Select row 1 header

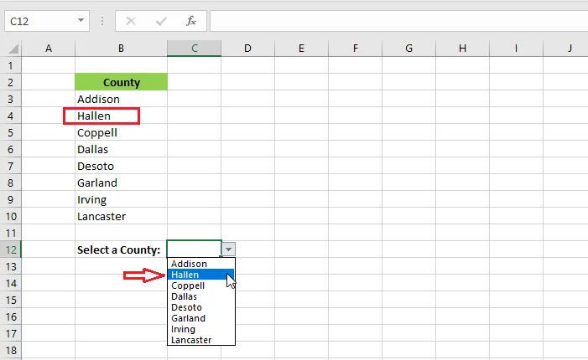coord(11,65)
